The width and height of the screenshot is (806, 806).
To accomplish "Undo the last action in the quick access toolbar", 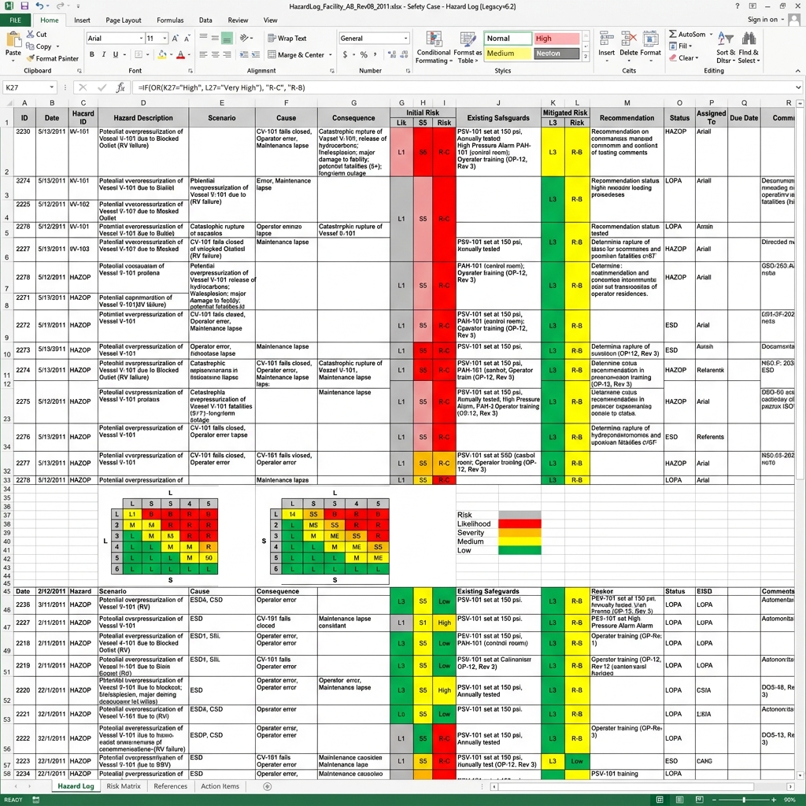I will pos(39,6).
